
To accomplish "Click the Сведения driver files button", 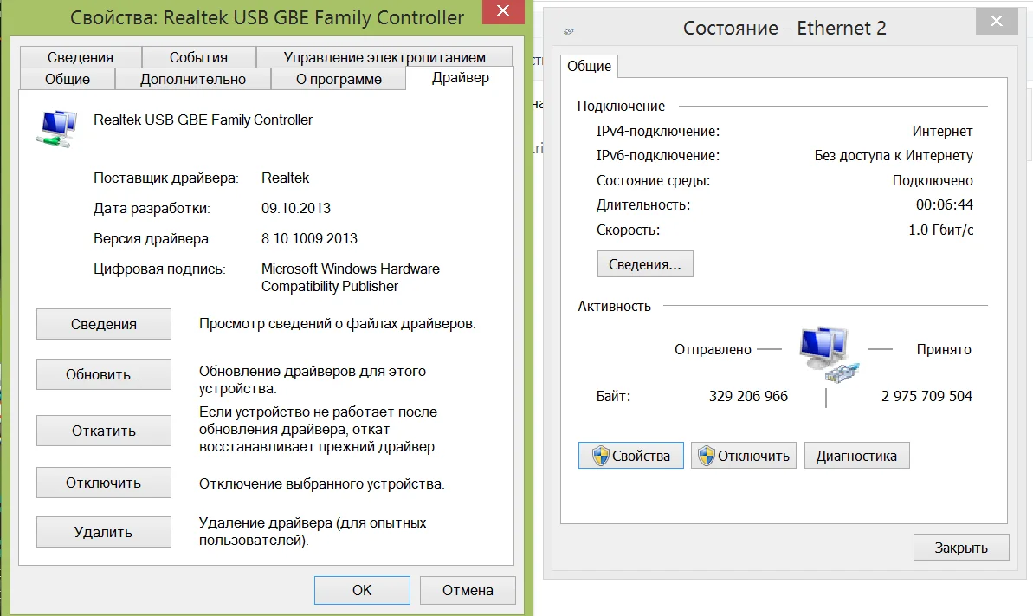I will pos(103,324).
